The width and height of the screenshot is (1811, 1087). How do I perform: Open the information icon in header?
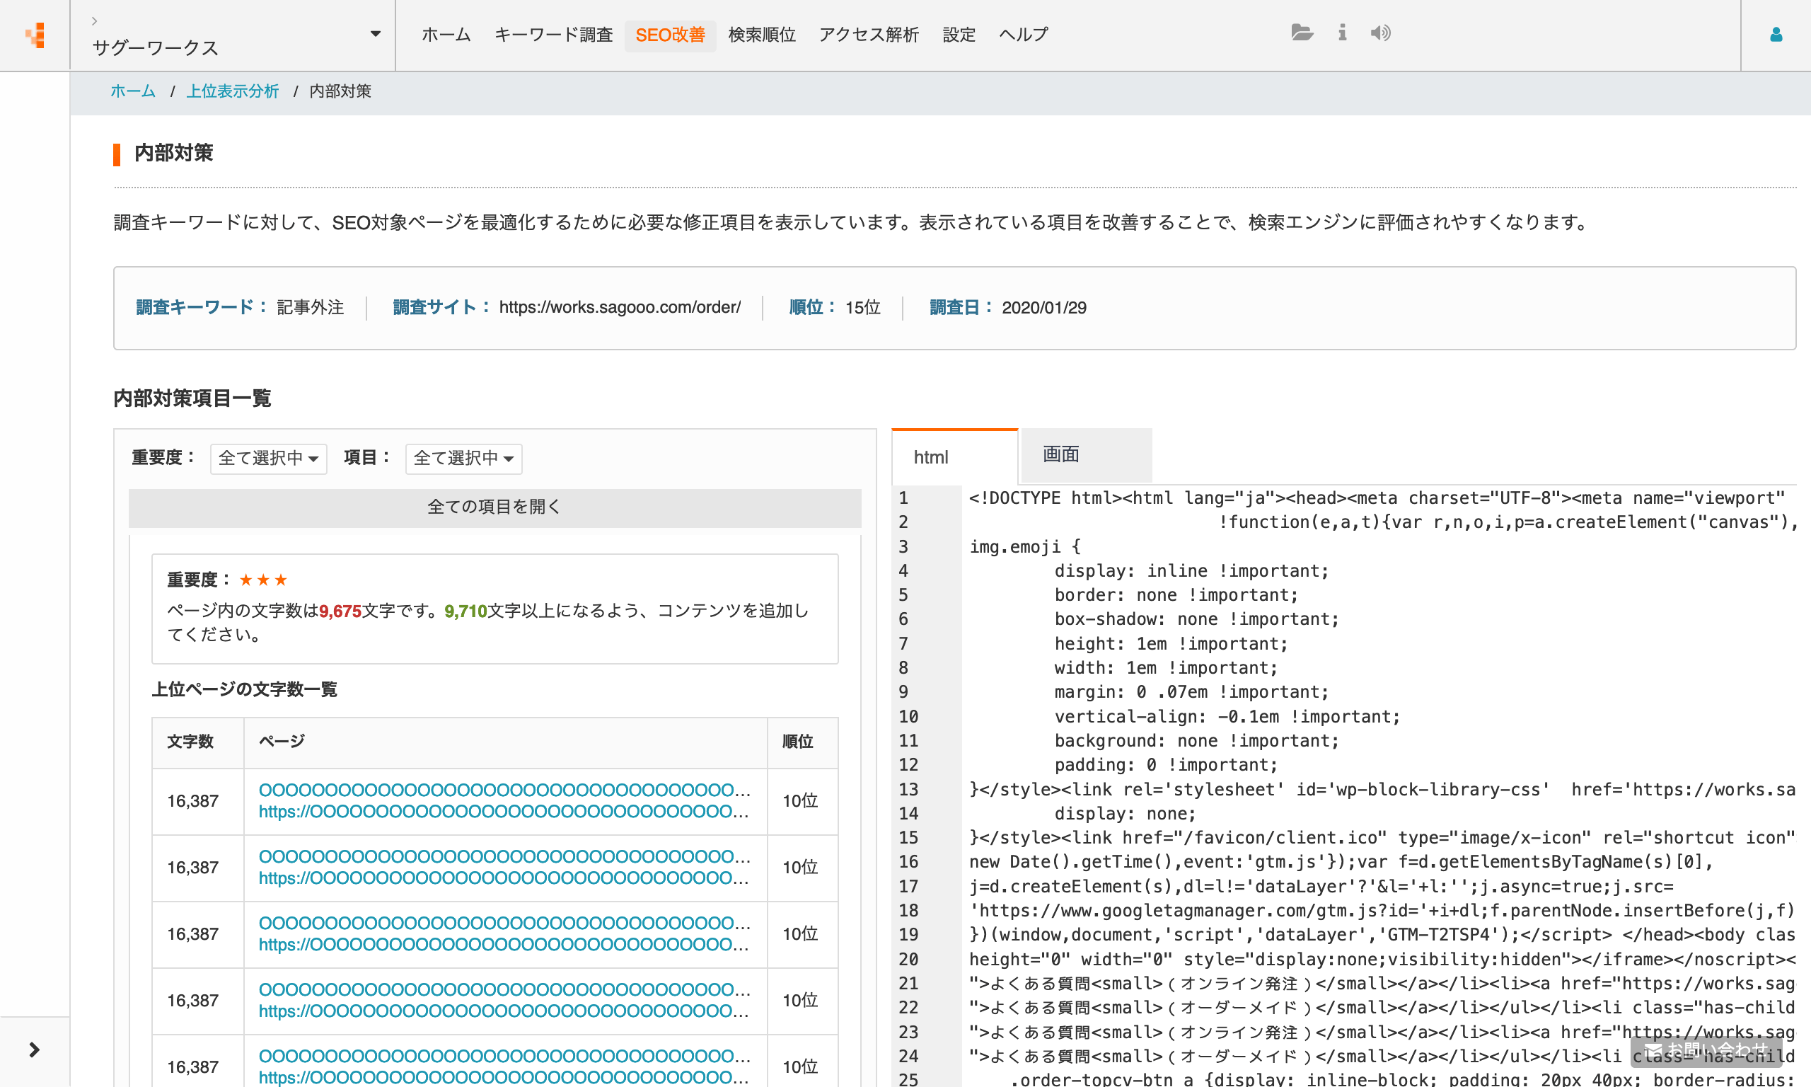click(x=1342, y=33)
